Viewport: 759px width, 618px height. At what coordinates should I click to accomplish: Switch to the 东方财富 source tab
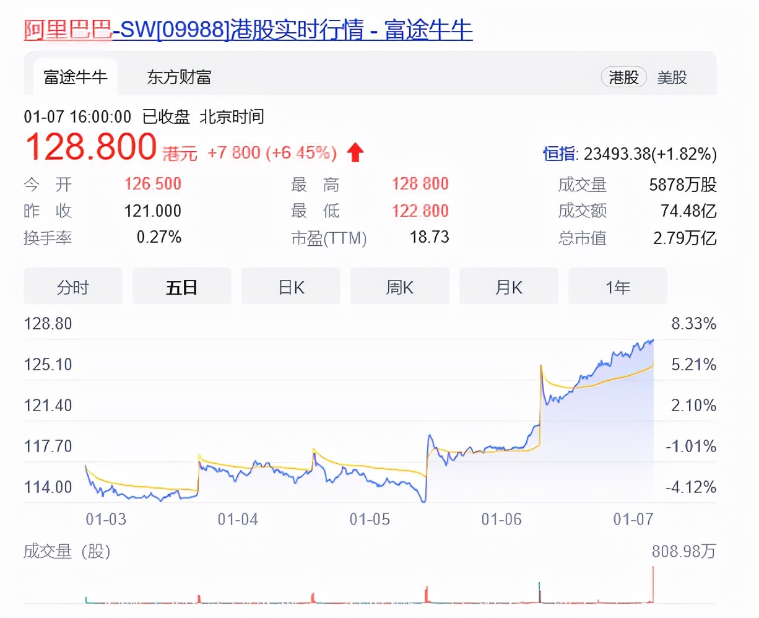pyautogui.click(x=179, y=77)
